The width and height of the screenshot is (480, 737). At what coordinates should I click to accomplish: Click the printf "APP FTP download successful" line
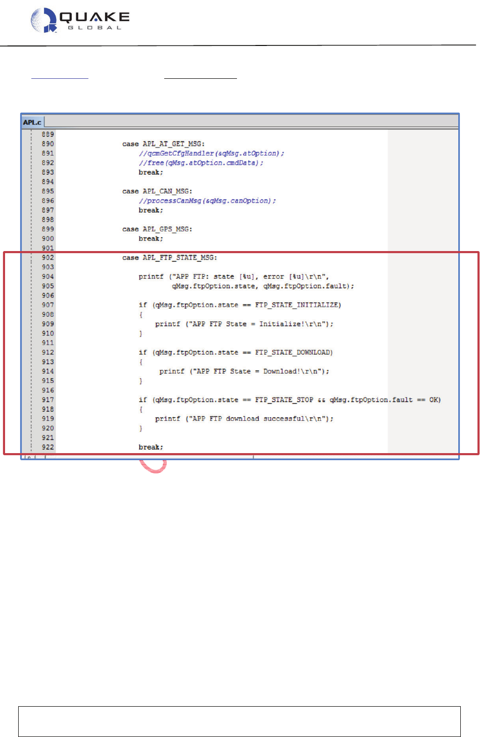pos(244,419)
